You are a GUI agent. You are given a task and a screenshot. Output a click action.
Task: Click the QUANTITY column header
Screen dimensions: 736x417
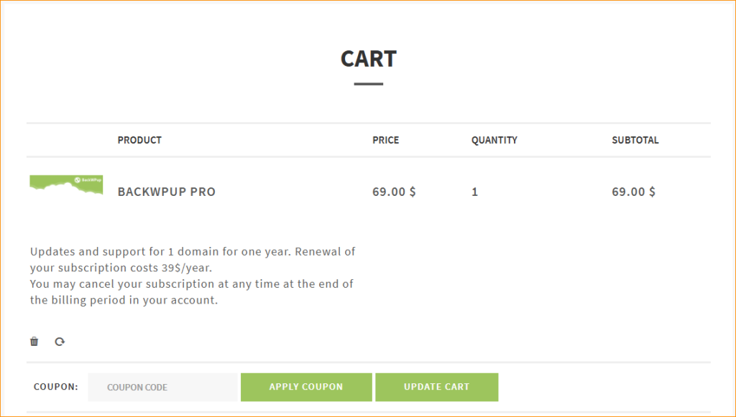pos(494,140)
